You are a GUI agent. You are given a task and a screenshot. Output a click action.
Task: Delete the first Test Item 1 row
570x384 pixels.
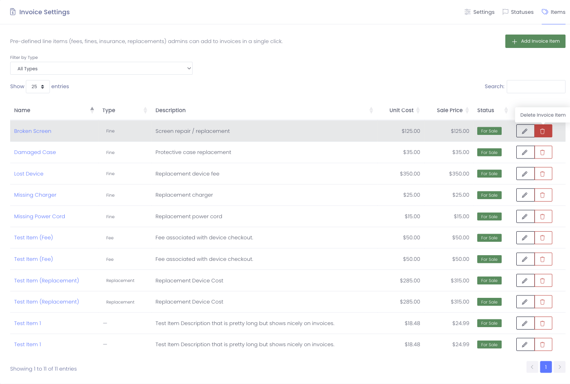click(x=543, y=323)
